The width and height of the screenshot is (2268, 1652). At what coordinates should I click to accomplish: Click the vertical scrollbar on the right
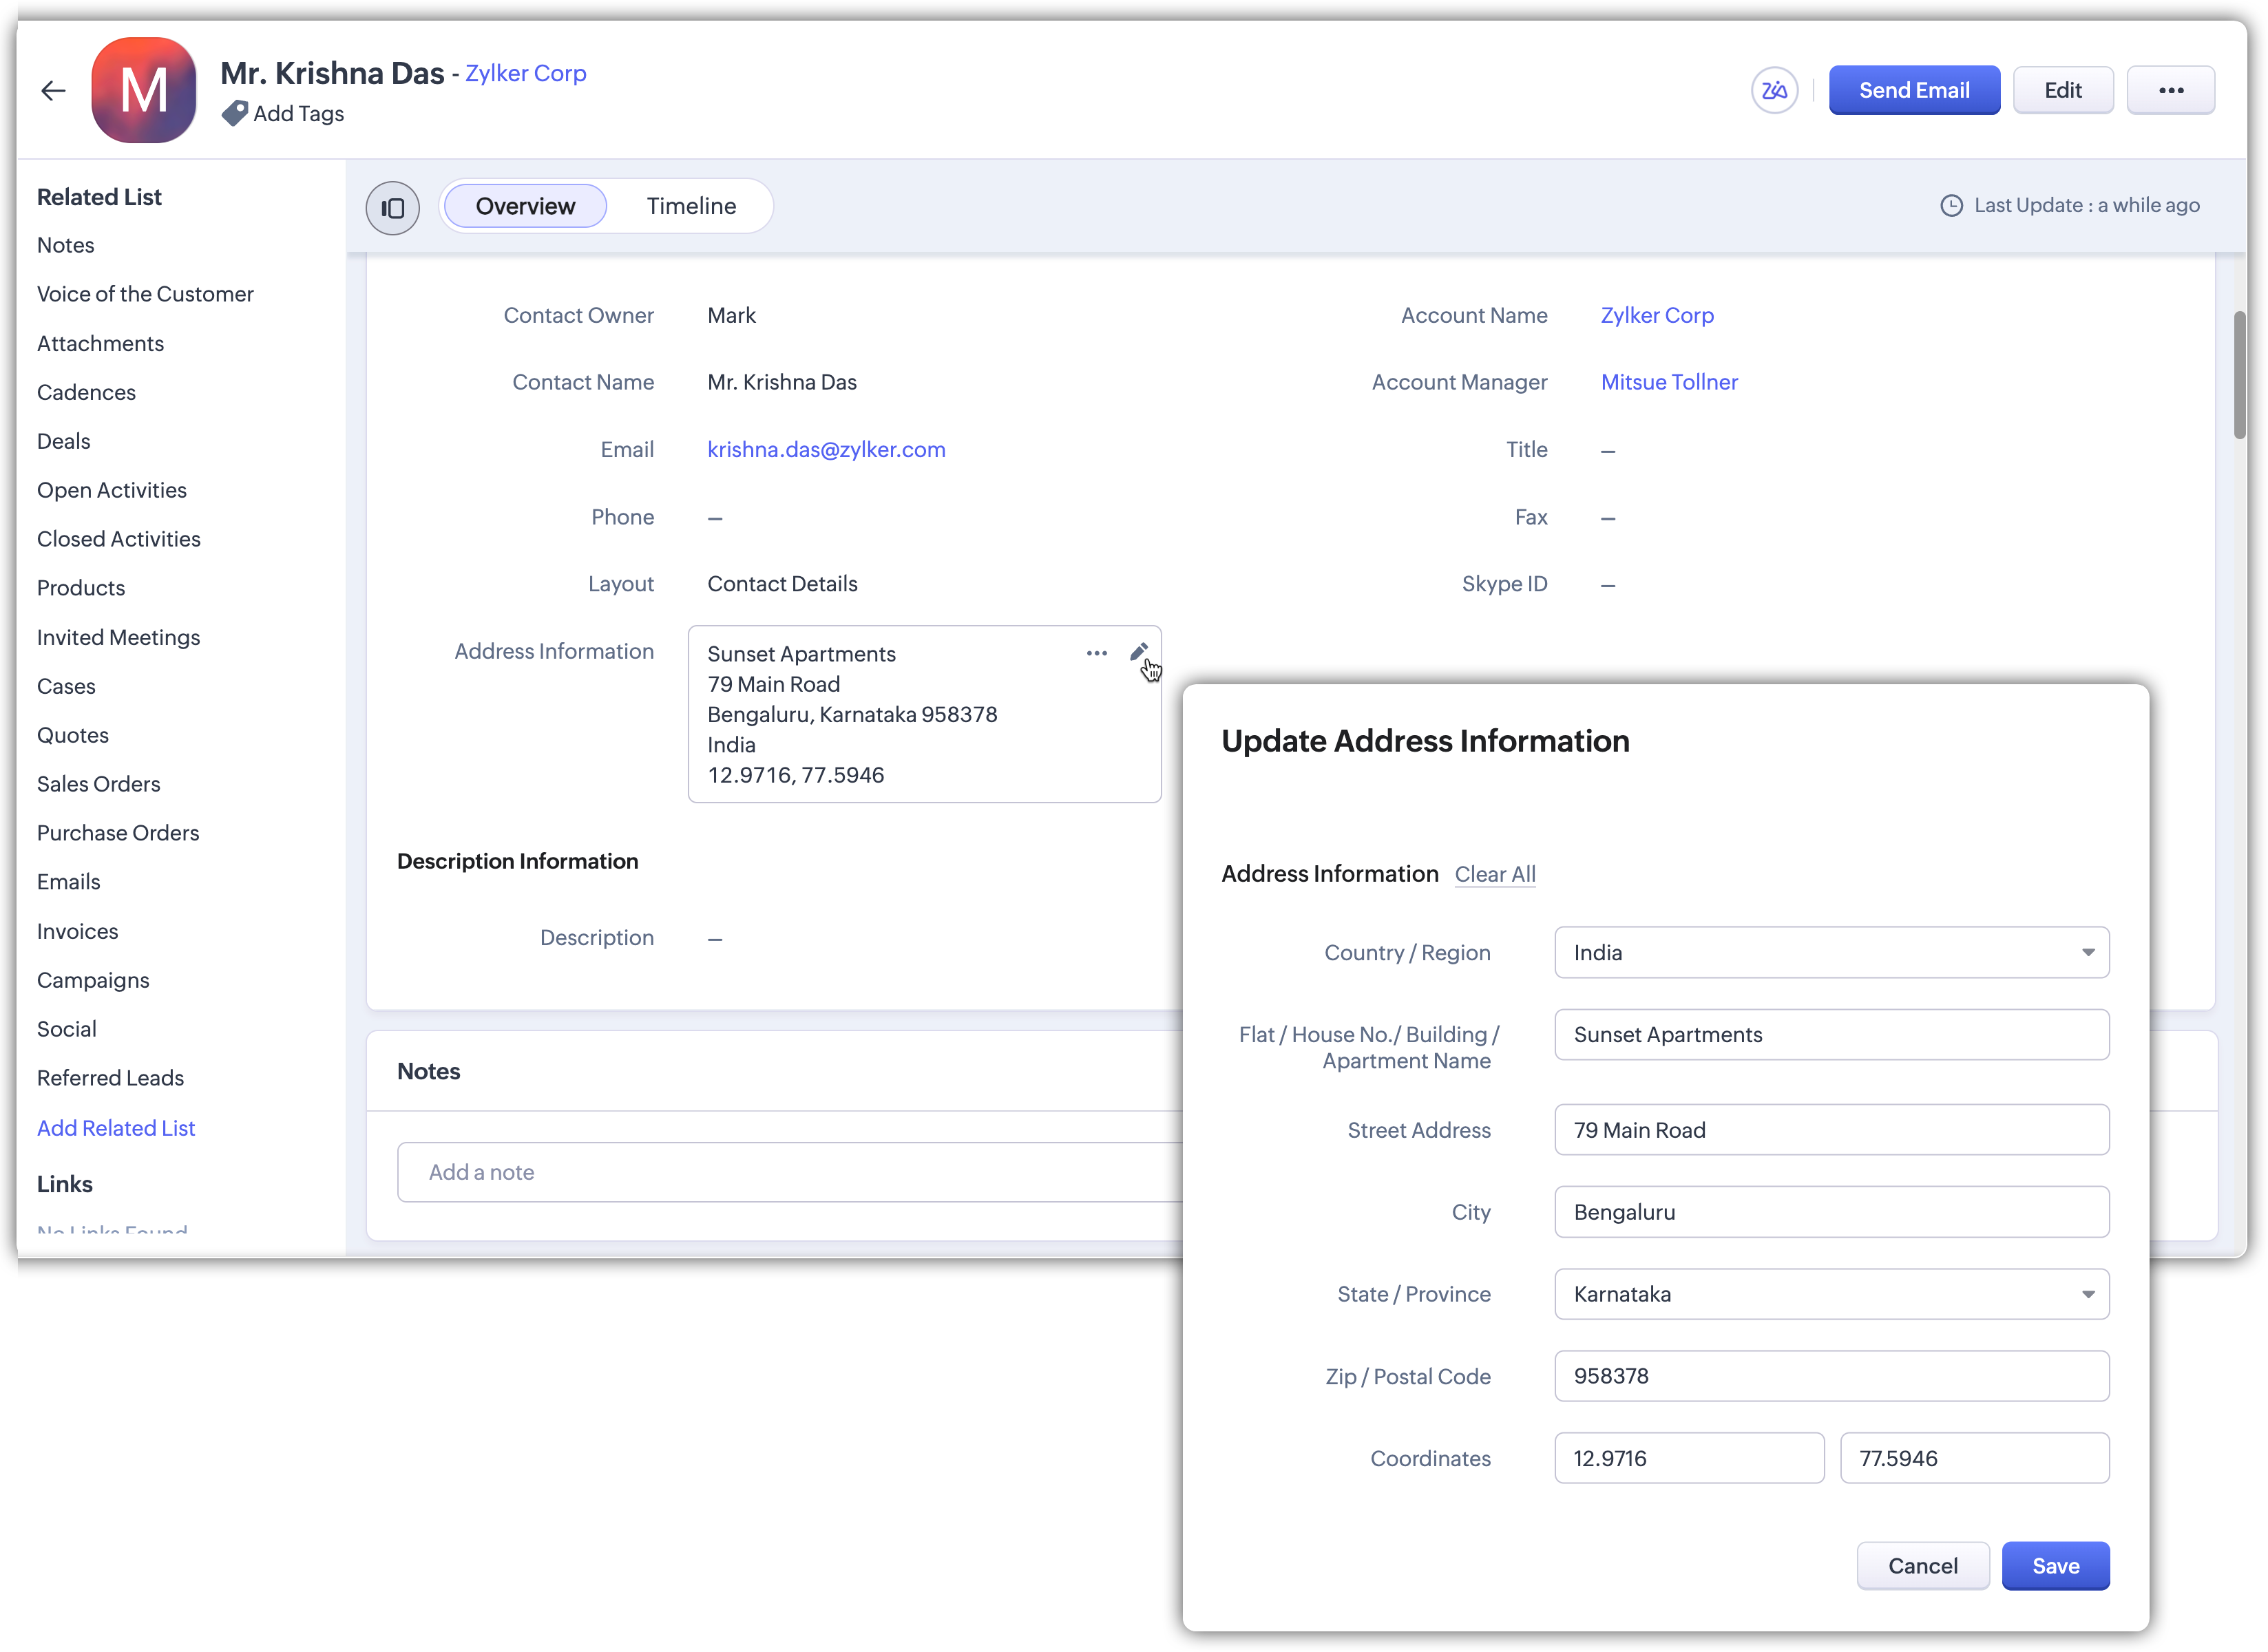[x=2239, y=375]
